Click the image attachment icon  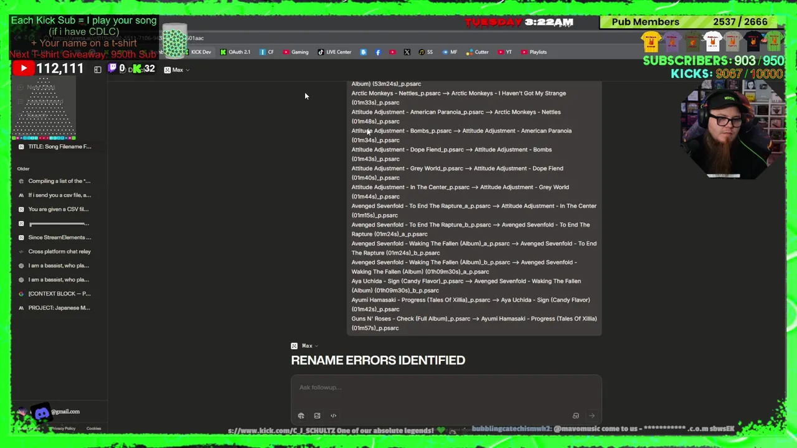point(317,416)
